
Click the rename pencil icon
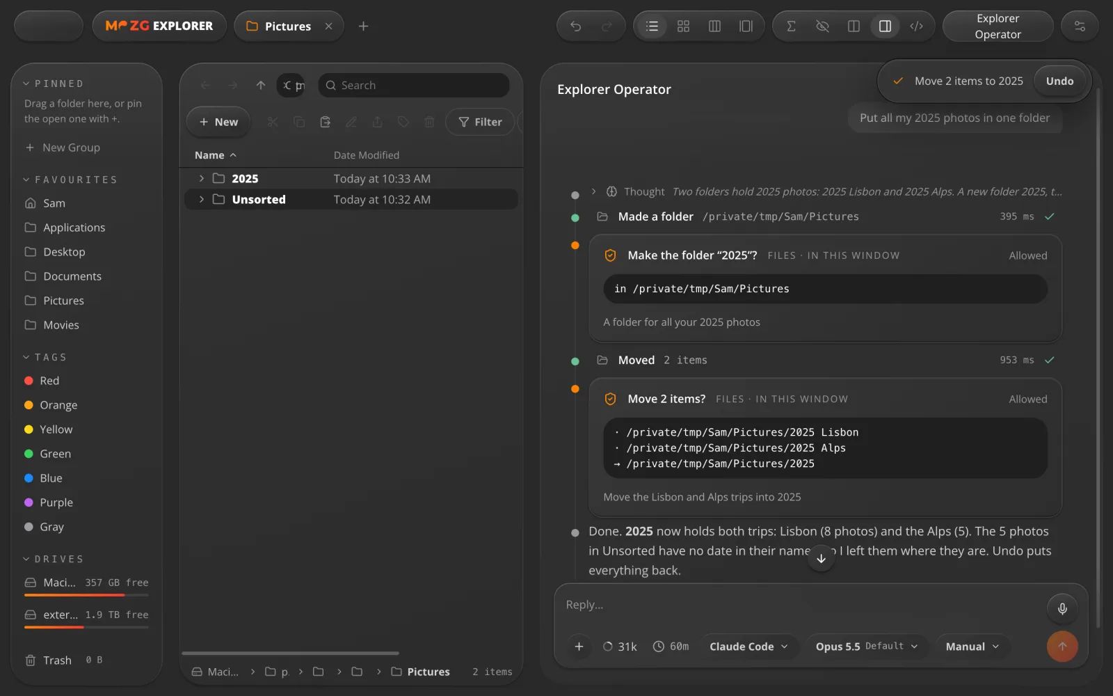[351, 122]
